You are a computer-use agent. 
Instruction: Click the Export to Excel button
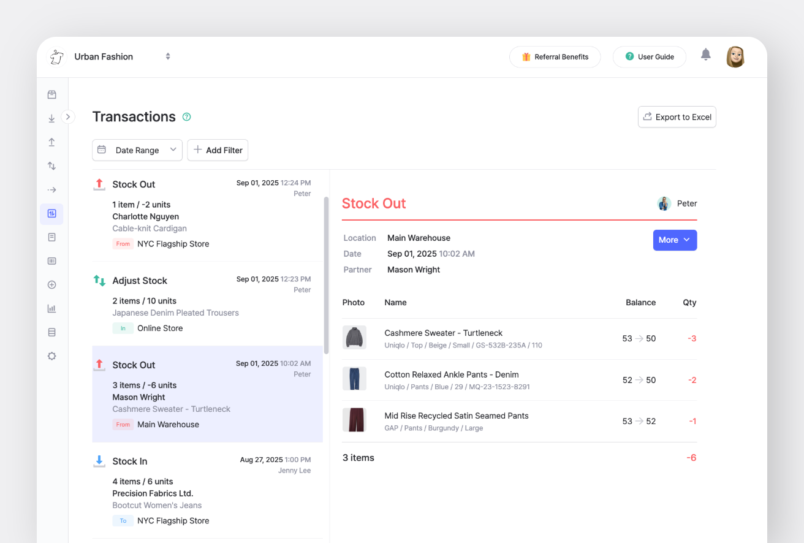[x=677, y=116]
